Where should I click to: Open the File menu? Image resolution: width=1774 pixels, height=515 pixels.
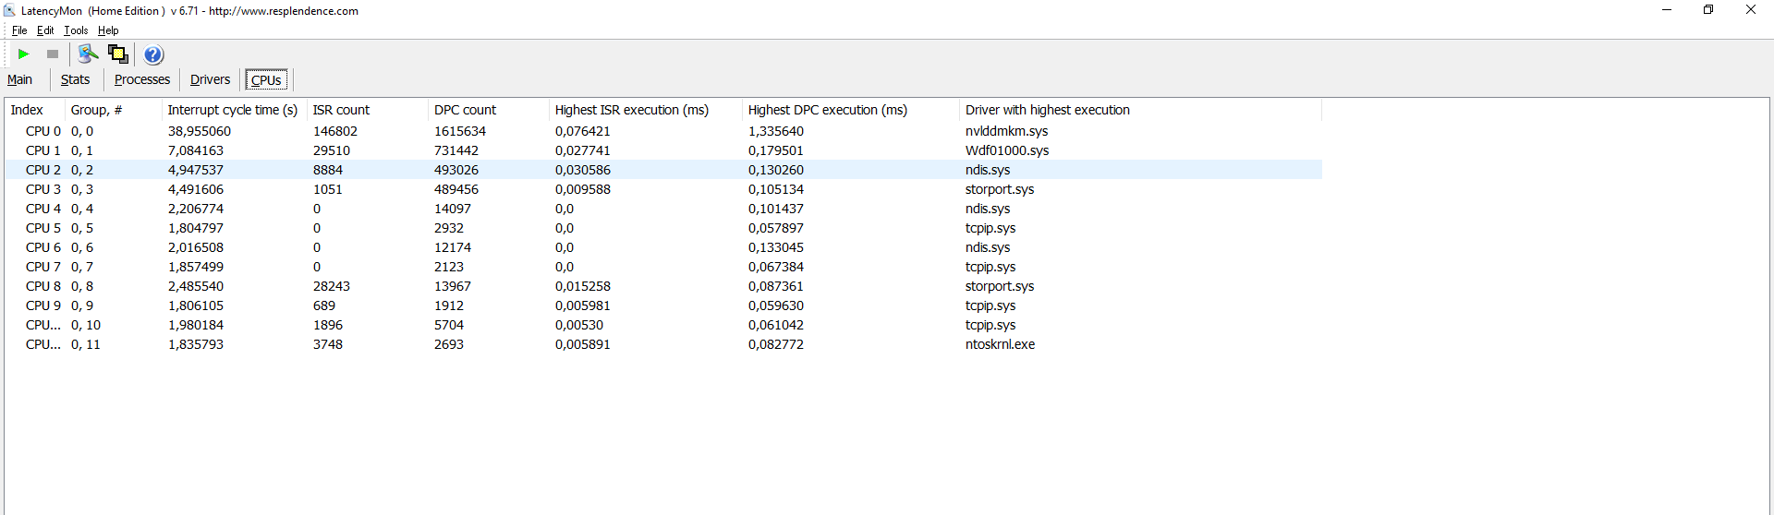click(19, 30)
